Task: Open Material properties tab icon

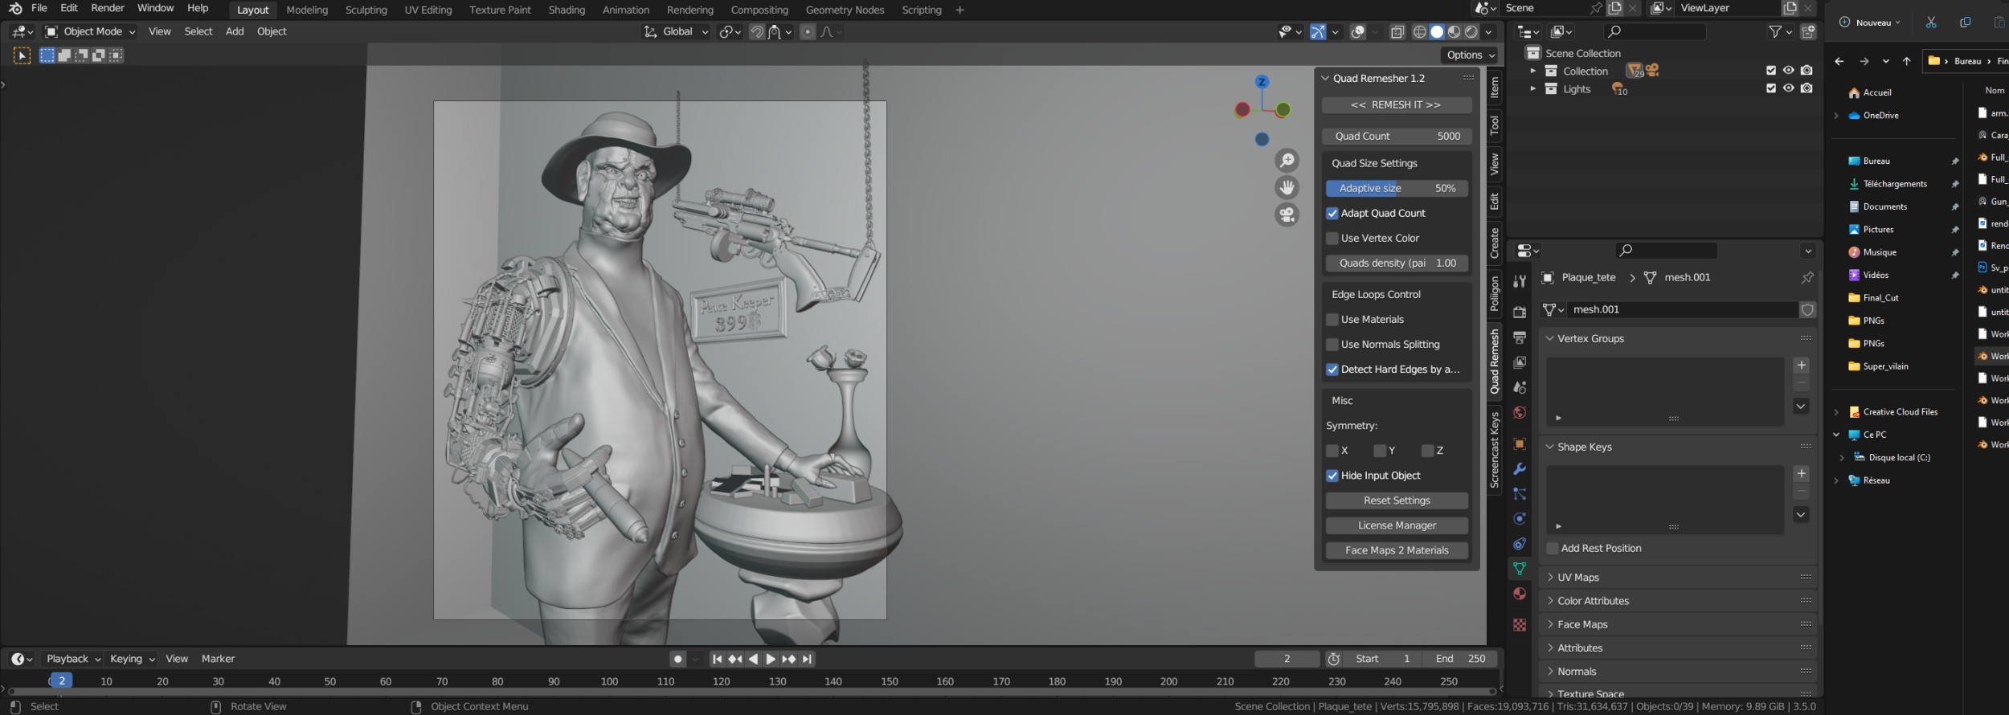Action: [x=1519, y=594]
